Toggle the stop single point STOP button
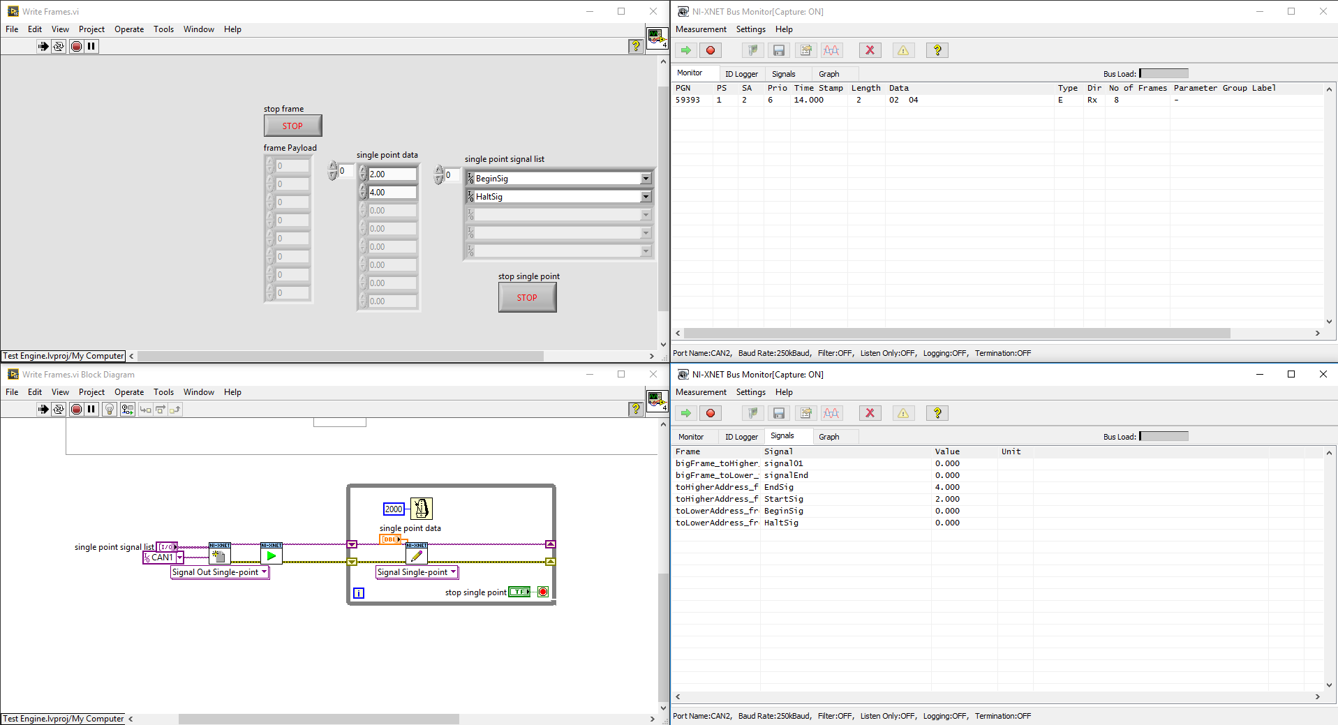Screen dimensions: 1338x725 [527, 297]
